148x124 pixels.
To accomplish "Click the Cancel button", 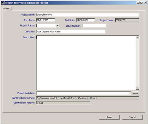I will coord(132,117).
